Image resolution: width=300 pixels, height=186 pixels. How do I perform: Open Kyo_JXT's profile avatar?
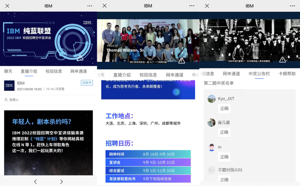point(212,99)
